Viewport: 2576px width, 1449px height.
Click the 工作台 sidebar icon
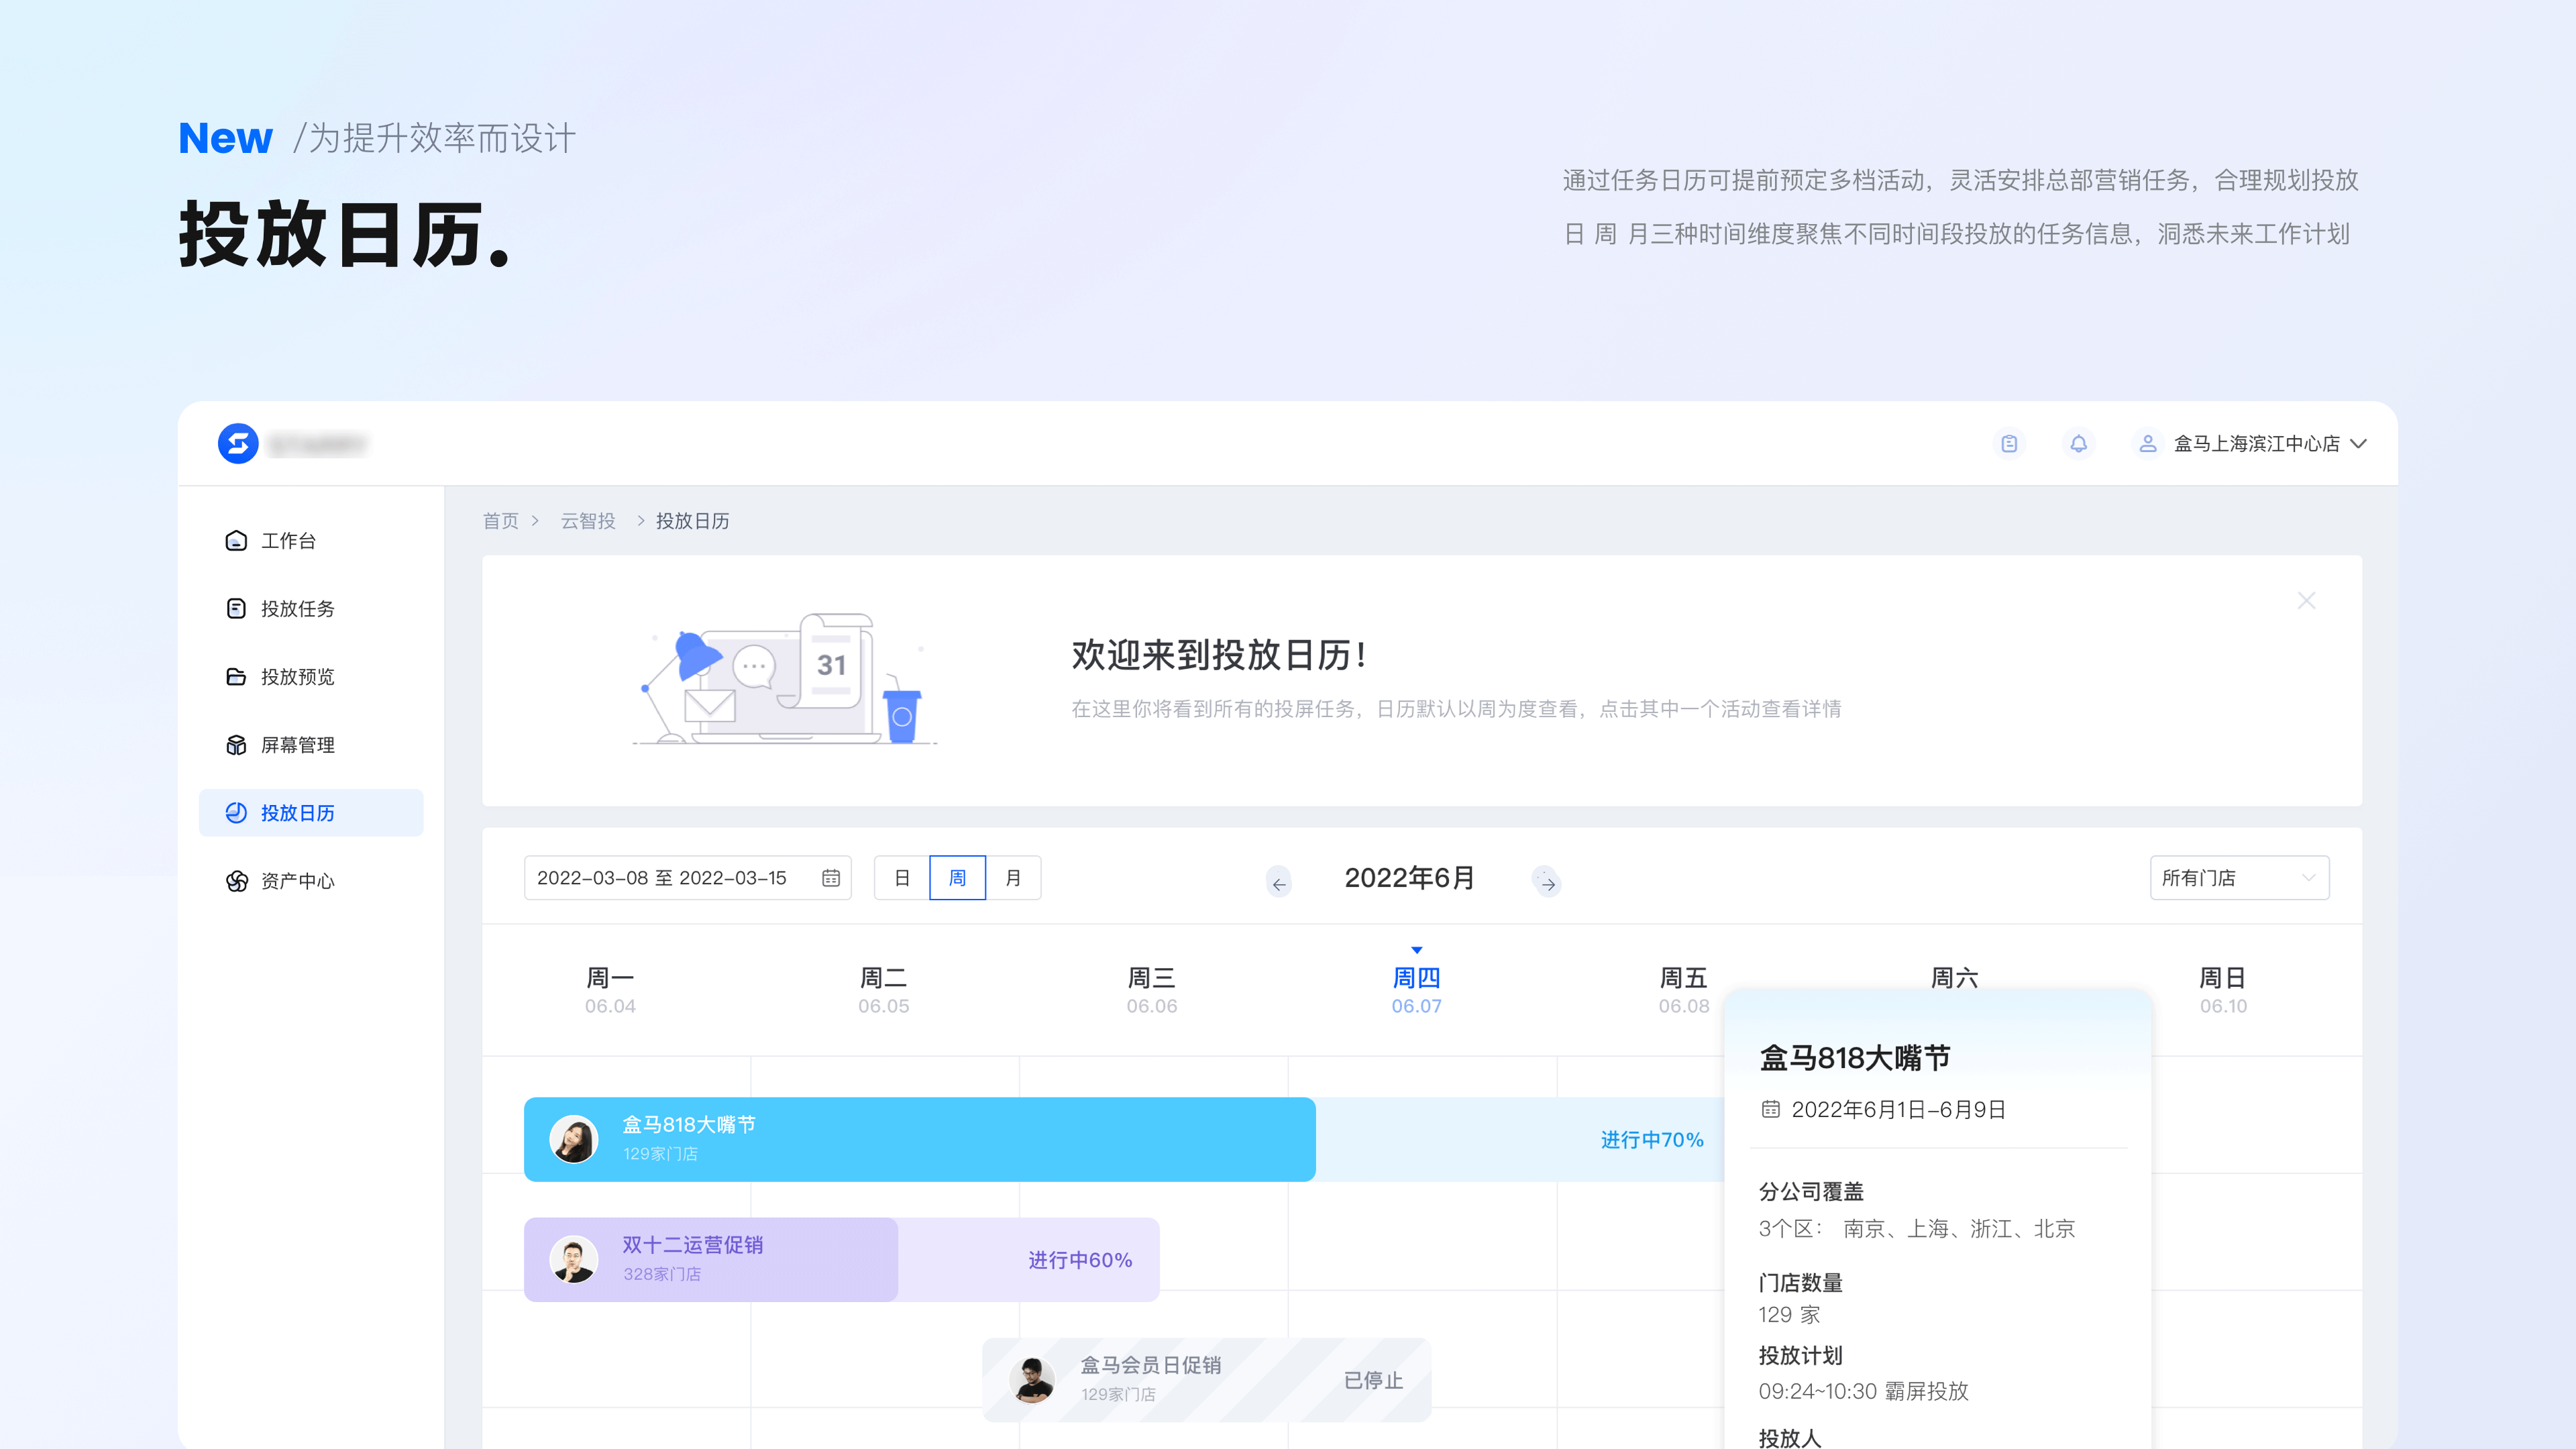coord(236,541)
